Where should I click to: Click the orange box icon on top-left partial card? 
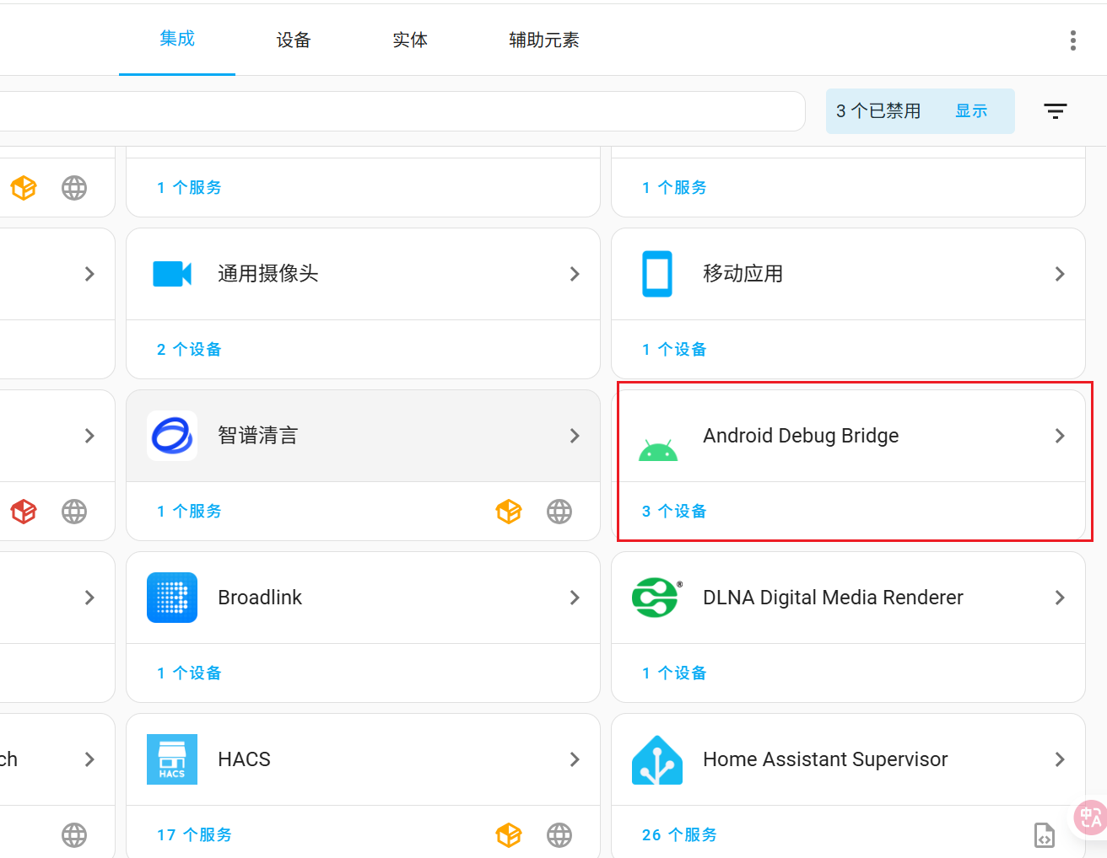24,188
